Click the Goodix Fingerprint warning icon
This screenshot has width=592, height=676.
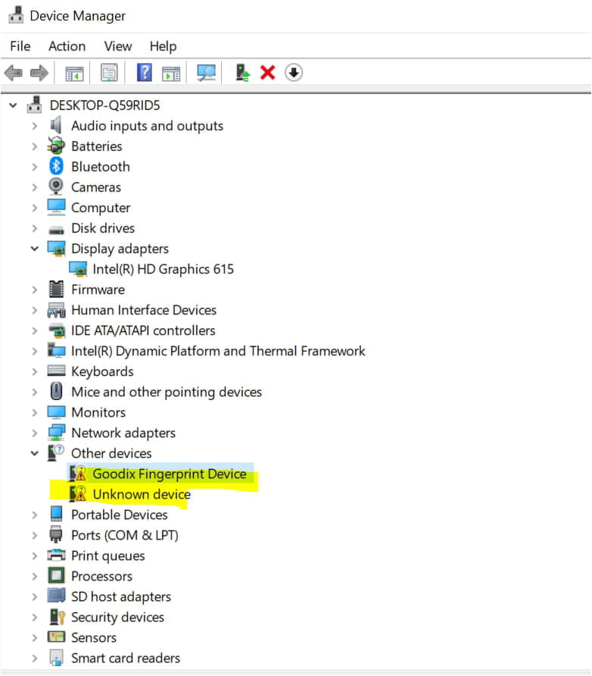(x=78, y=474)
